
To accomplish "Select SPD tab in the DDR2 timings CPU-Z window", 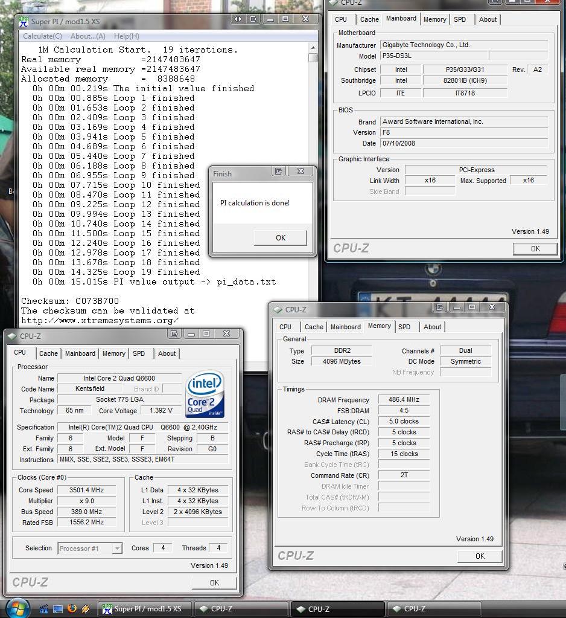I will click(x=404, y=327).
